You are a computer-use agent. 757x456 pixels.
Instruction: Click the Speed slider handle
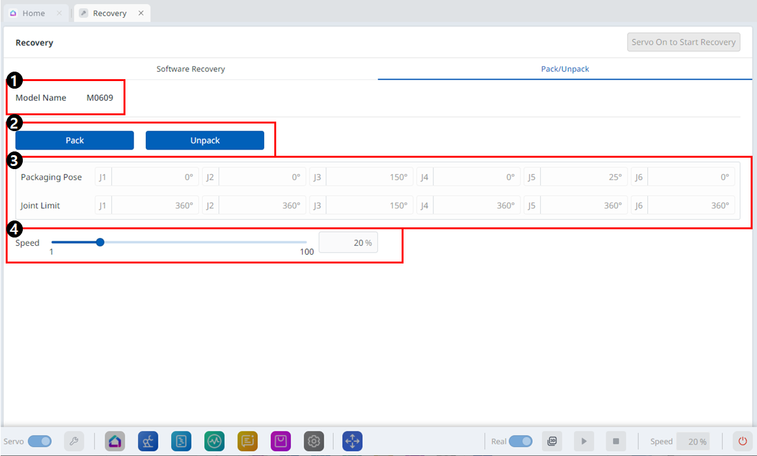click(100, 242)
